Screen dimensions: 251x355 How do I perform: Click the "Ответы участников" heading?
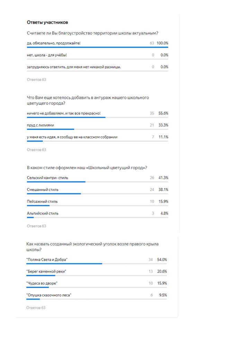pos(47,23)
